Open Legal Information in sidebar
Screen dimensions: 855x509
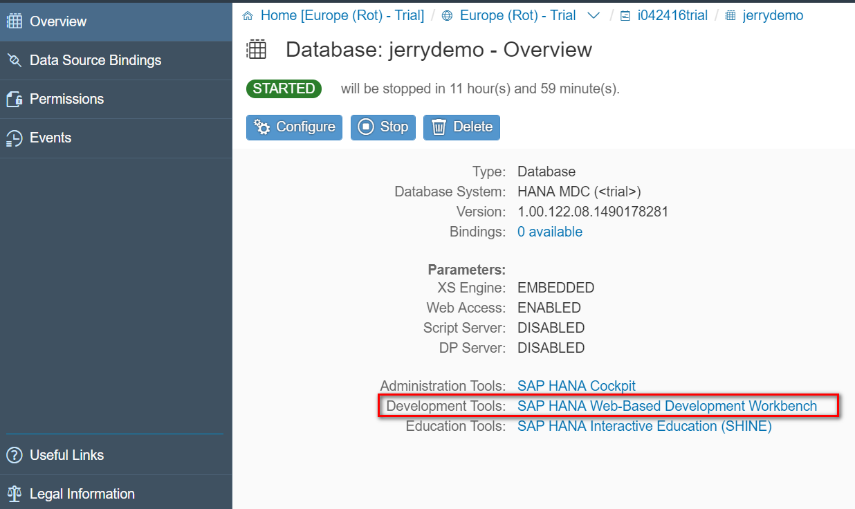[x=116, y=494]
